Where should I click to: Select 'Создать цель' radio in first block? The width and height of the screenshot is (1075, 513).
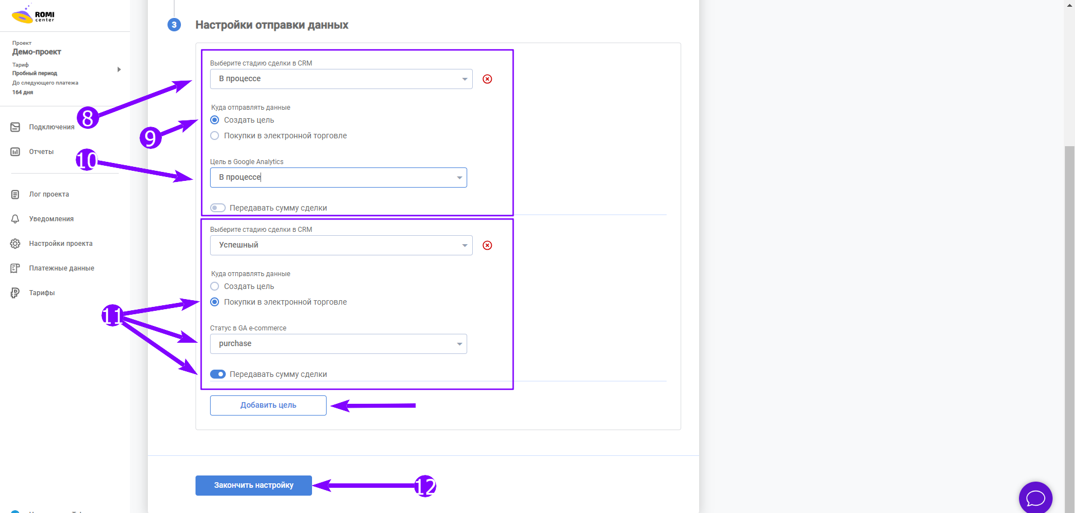tap(215, 120)
